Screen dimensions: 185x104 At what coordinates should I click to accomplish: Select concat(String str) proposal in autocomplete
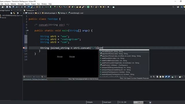124,51
